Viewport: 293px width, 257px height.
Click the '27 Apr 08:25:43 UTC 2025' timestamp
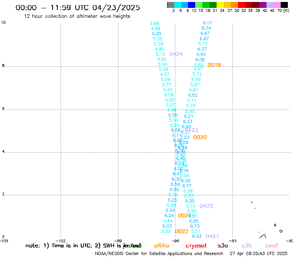click(259, 254)
